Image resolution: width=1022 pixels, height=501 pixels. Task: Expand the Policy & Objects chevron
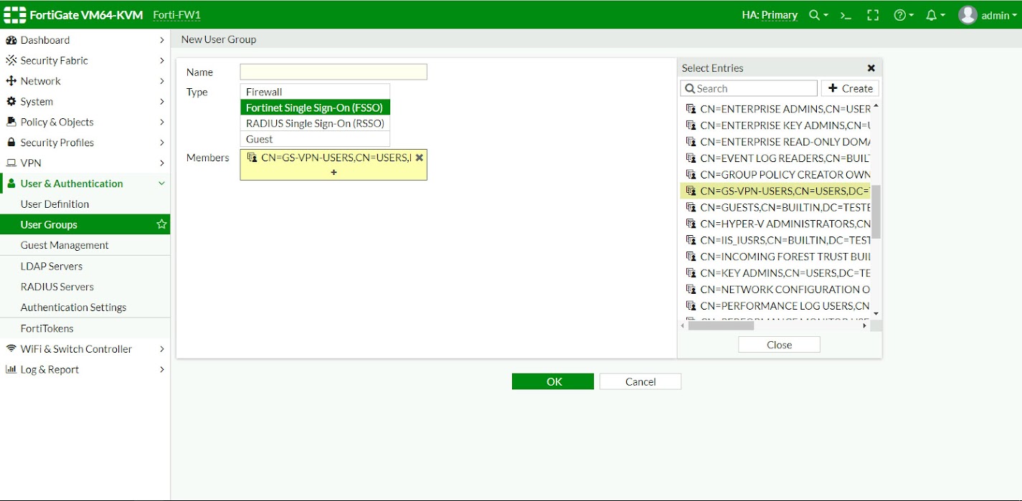tap(162, 122)
